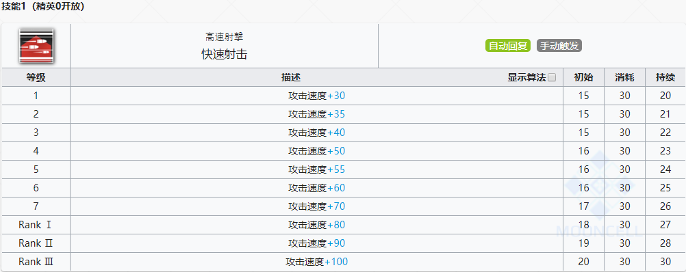The width and height of the screenshot is (686, 272).
Task: Select description 攻击速度+50
Action: click(x=317, y=151)
